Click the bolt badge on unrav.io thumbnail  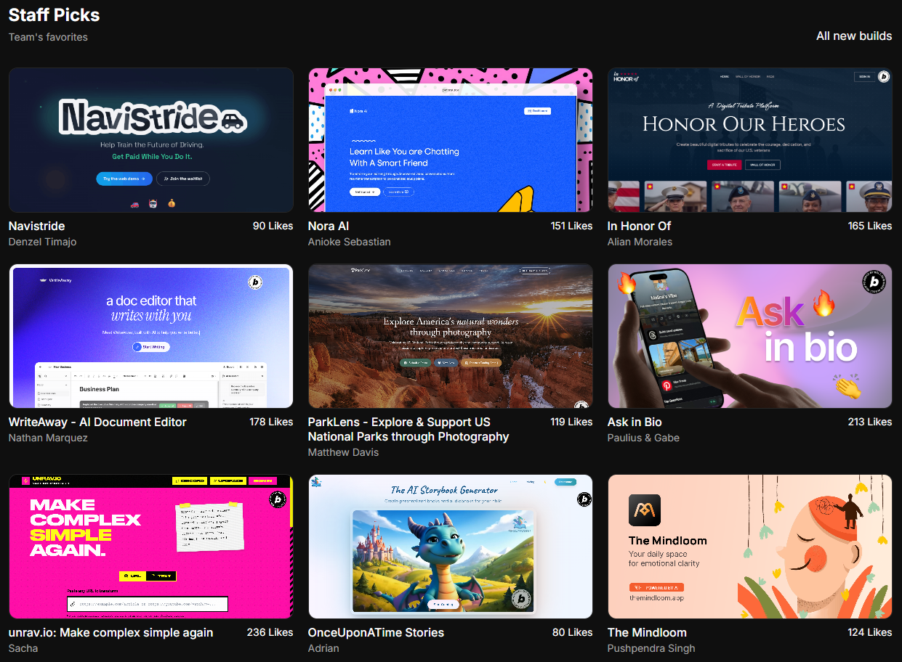[x=277, y=499]
